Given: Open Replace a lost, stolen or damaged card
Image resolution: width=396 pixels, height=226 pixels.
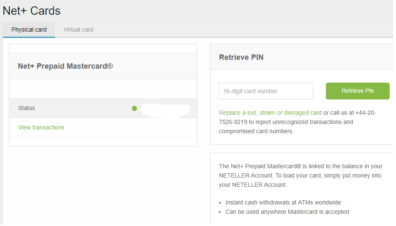Looking at the screenshot, I should 270,113.
